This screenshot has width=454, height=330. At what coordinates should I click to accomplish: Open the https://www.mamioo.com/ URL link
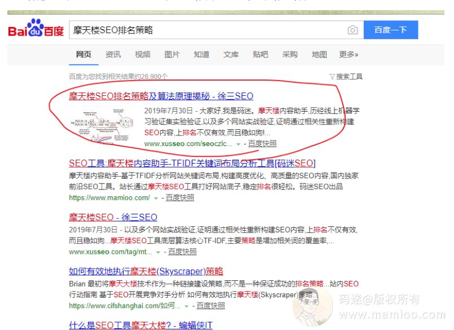109,198
